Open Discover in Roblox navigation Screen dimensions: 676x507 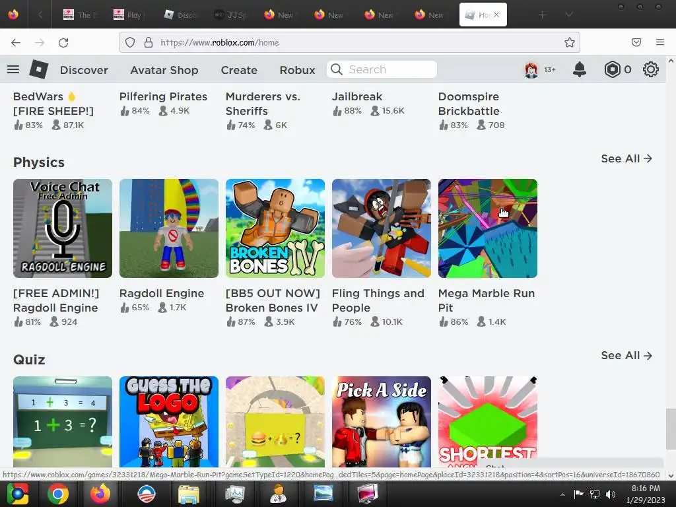click(x=84, y=70)
